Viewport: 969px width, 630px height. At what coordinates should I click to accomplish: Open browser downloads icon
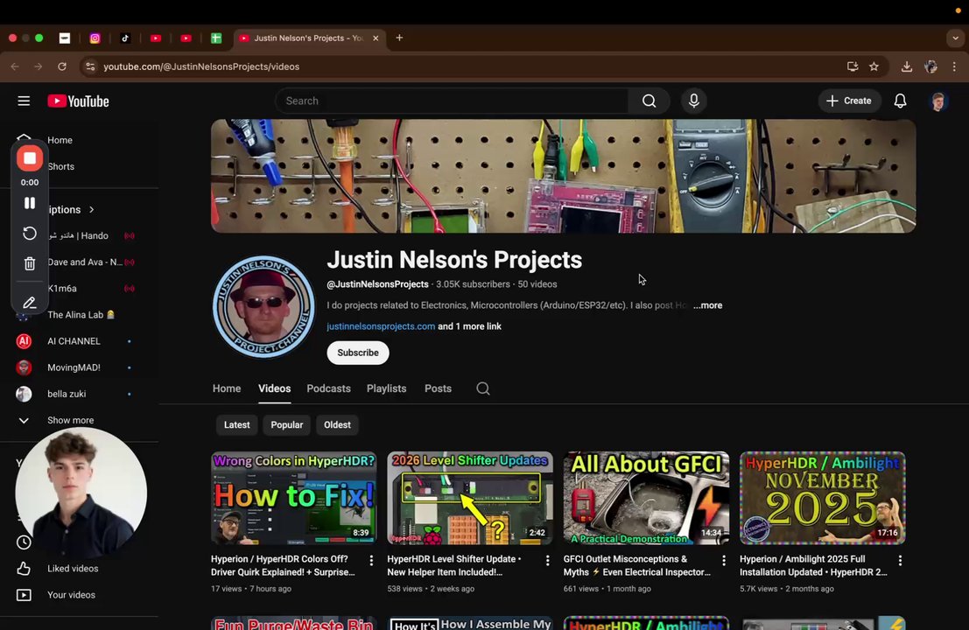click(x=907, y=66)
